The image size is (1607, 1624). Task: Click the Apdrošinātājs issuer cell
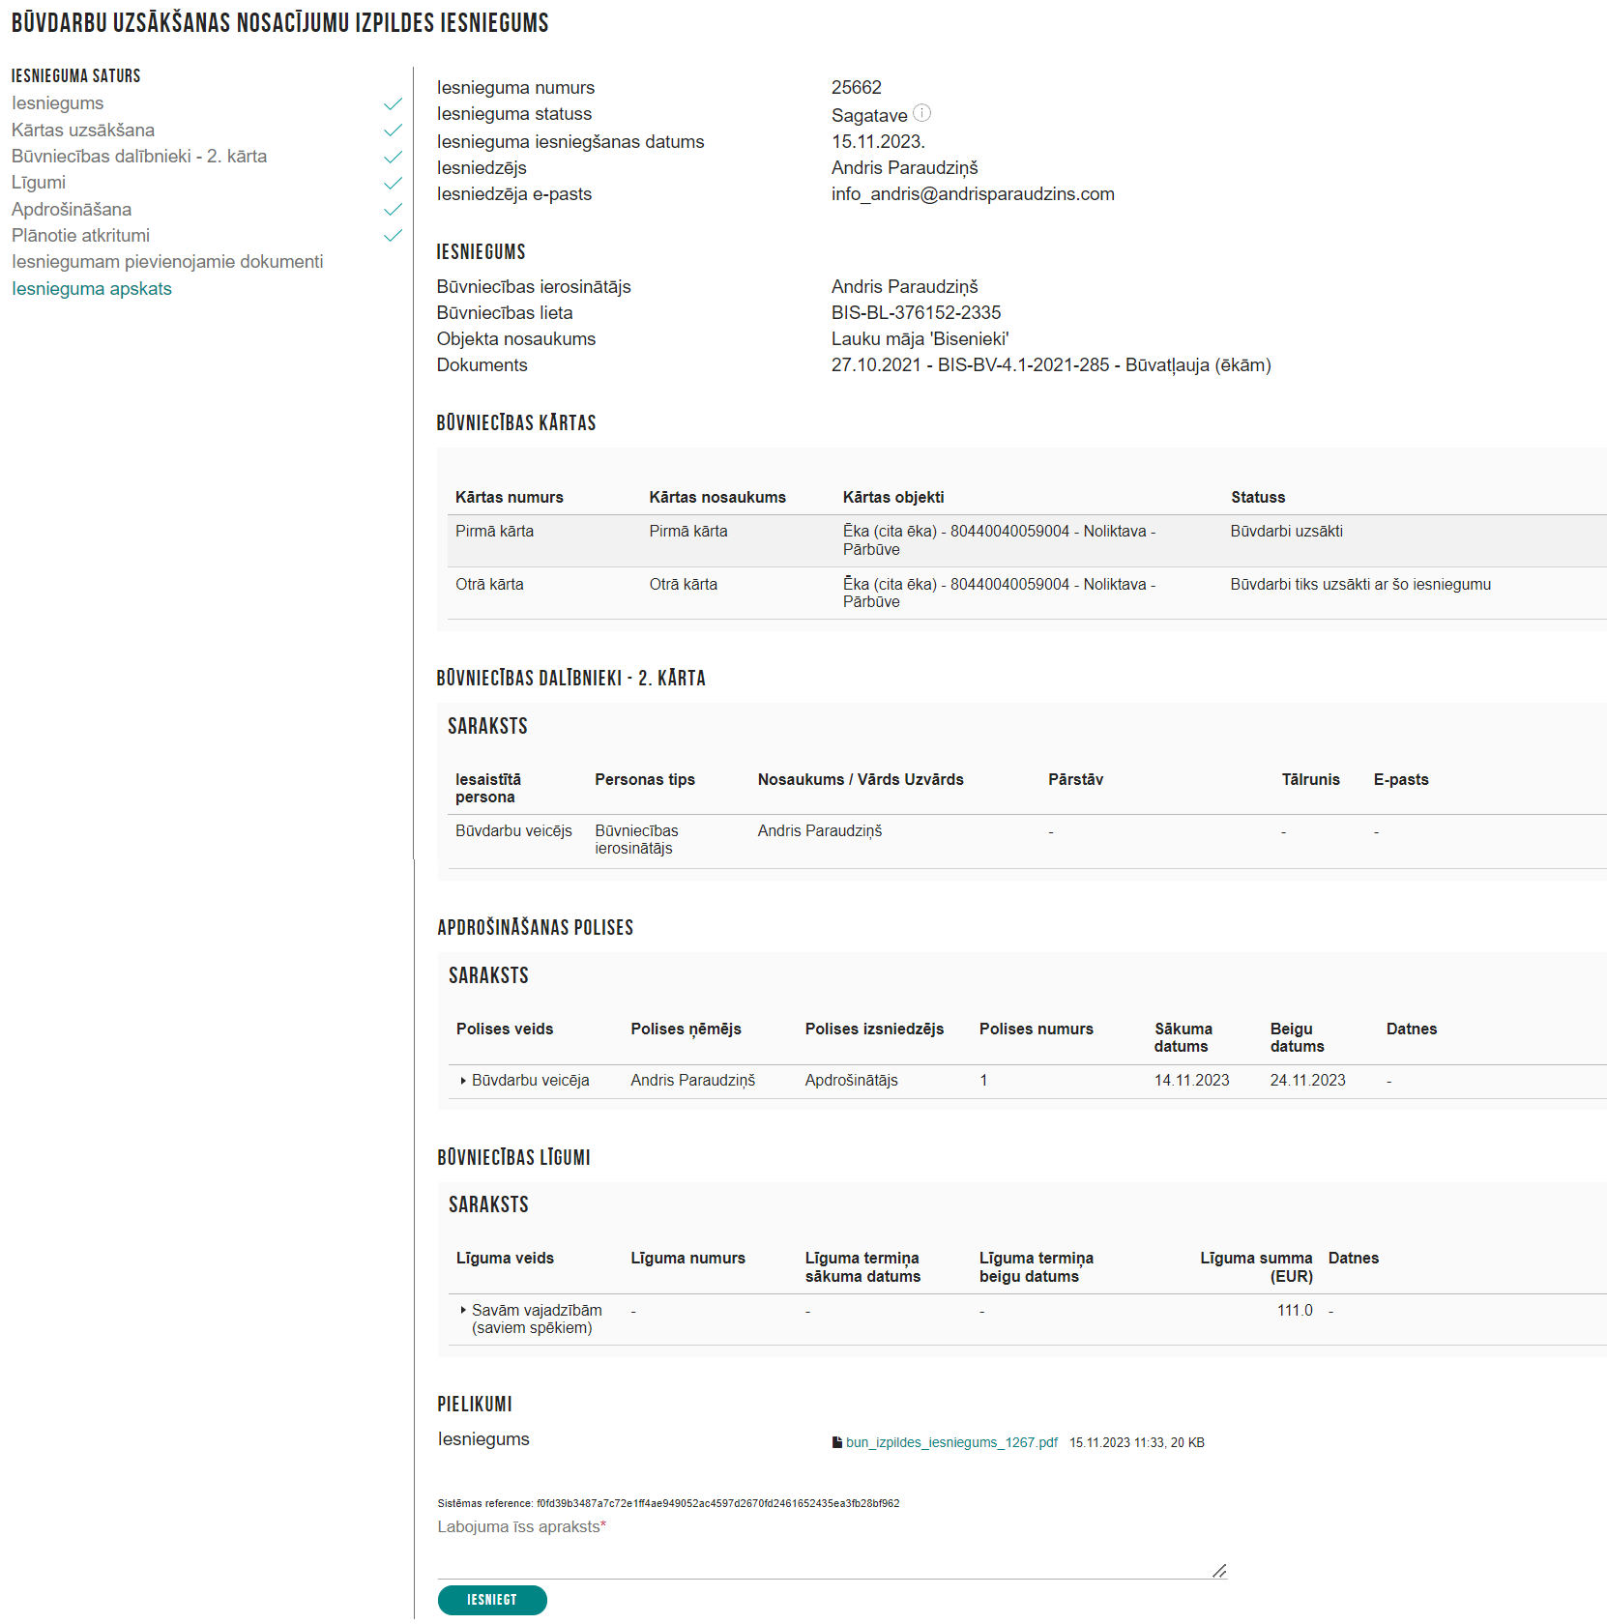(x=851, y=1081)
